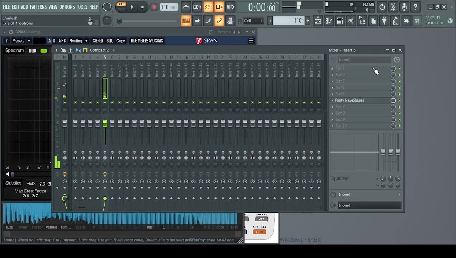Toggle the FREEZE OFF button in scope

click(261, 219)
